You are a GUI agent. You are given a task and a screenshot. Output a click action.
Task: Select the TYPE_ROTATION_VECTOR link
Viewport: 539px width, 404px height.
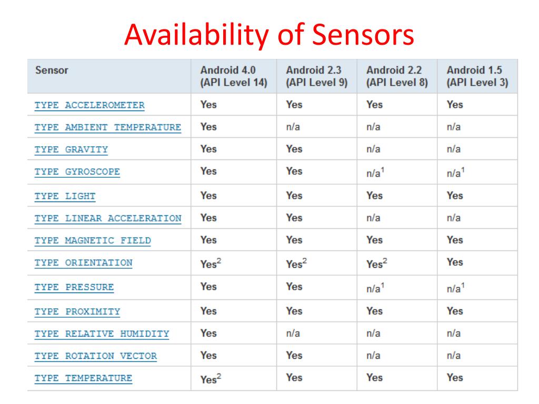tap(96, 356)
